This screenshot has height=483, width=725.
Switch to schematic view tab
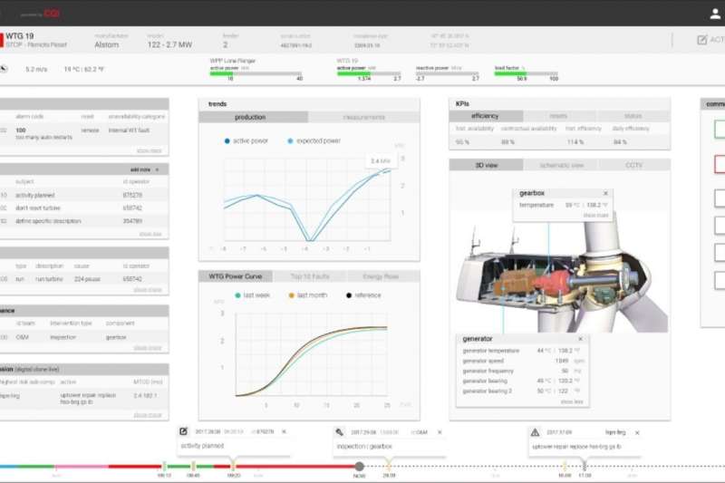pyautogui.click(x=561, y=165)
